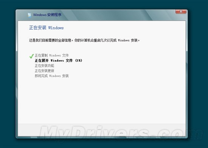Click the 正在安装更新 step
Screen dimensions: 208x148
click(45, 71)
